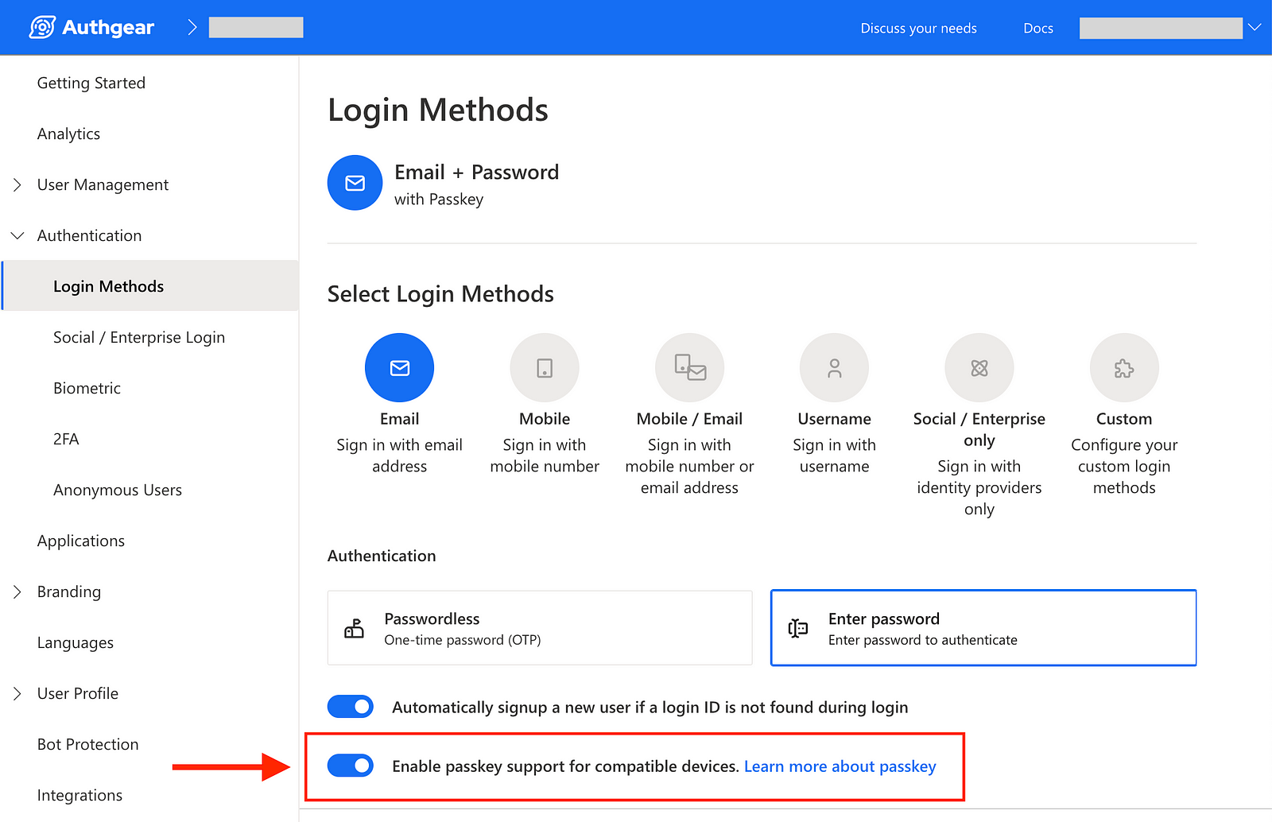Expand the User Profile section chevron

(x=17, y=693)
